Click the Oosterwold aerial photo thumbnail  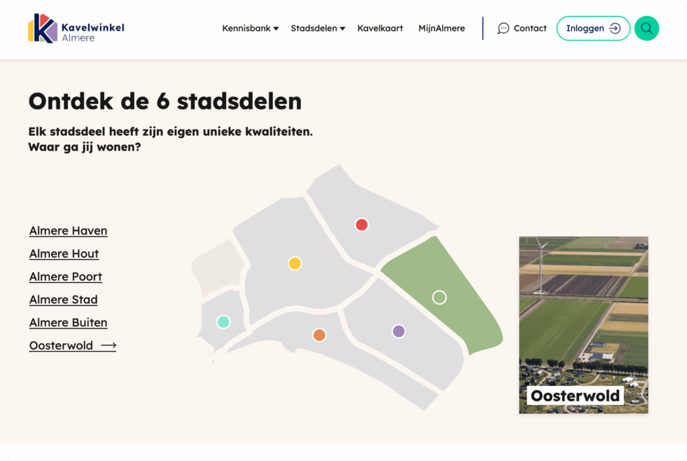coord(583,315)
